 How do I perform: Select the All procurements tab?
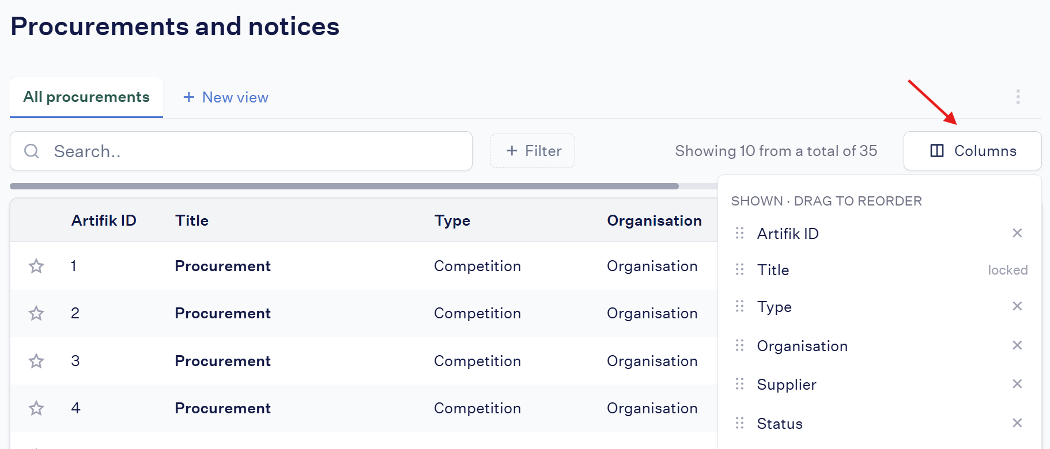(x=86, y=97)
